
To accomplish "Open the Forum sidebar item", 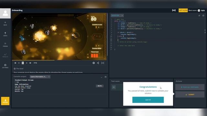I will click(x=5, y=45).
